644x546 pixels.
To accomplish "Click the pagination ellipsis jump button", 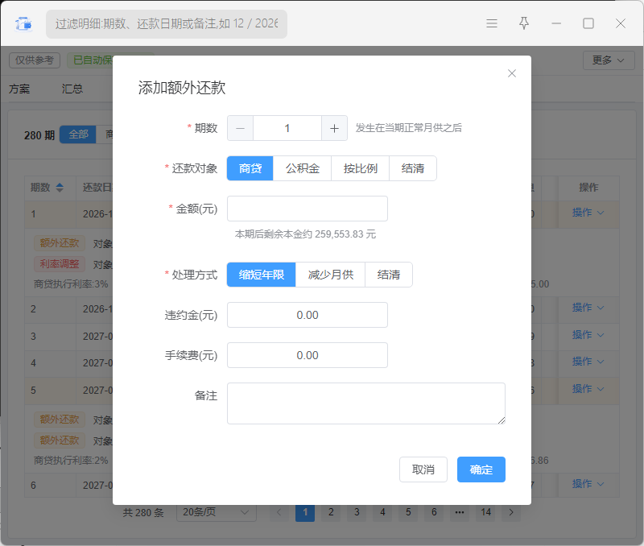I will [x=460, y=512].
